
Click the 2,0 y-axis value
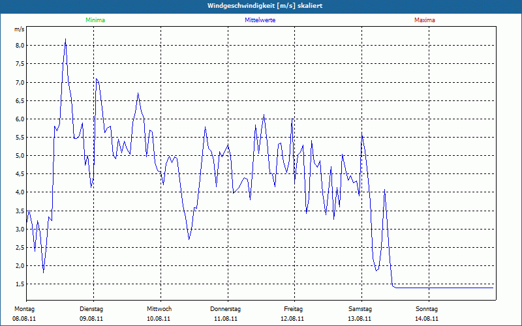(20, 266)
